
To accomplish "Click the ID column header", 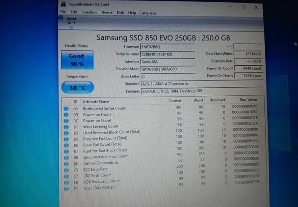I will point(76,102).
